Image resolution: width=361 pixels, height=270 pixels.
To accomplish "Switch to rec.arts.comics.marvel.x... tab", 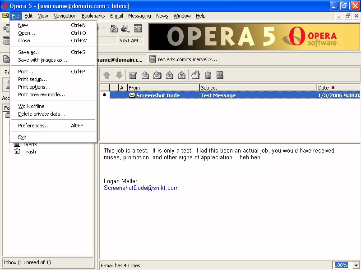I will coord(183,59).
